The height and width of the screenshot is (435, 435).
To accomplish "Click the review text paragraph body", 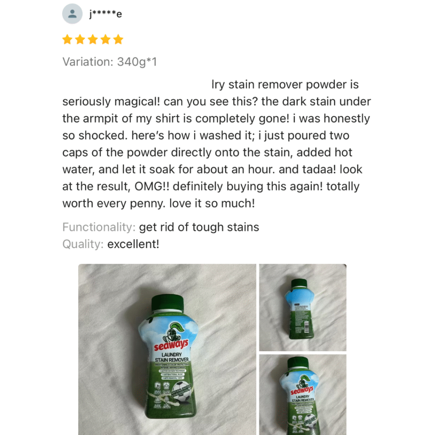I will (x=216, y=144).
